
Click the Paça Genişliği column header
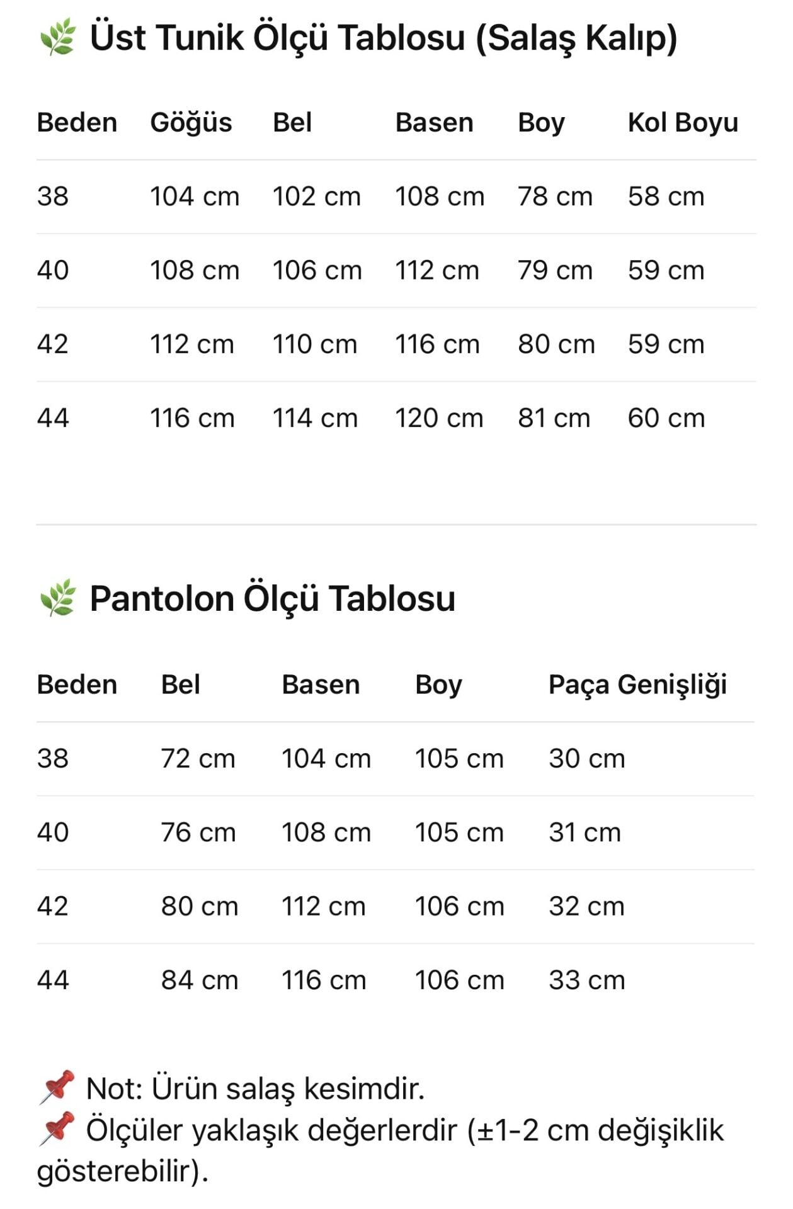637,684
